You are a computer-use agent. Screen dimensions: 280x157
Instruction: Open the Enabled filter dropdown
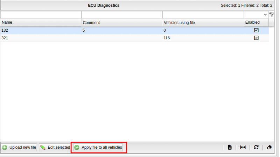coord(265,15)
